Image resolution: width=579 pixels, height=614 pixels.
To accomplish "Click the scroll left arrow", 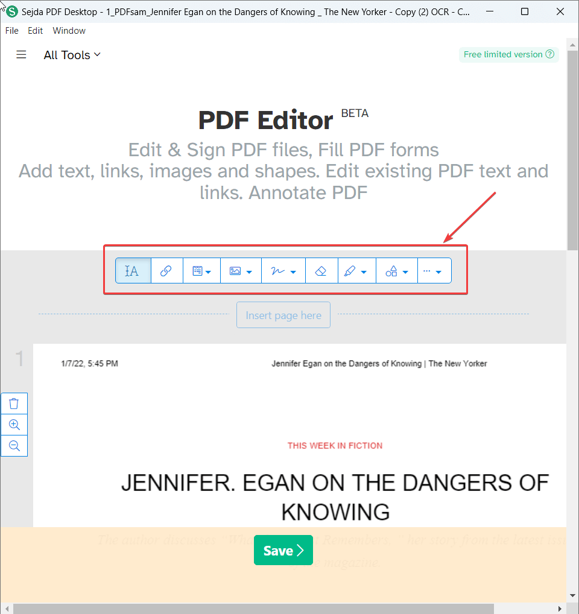I will (7, 609).
